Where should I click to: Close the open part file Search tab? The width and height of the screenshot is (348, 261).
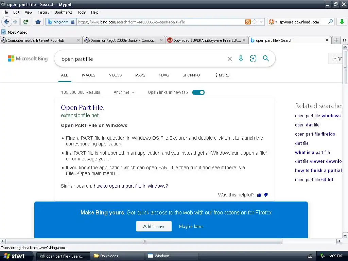[x=327, y=40]
